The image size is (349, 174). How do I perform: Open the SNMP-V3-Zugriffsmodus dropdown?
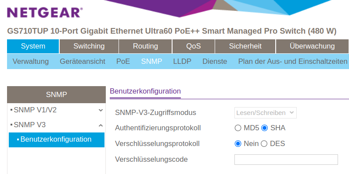(x=265, y=113)
